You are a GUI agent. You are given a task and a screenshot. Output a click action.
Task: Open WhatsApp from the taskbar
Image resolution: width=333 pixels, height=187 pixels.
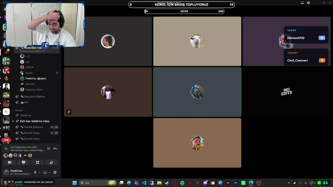point(243,183)
